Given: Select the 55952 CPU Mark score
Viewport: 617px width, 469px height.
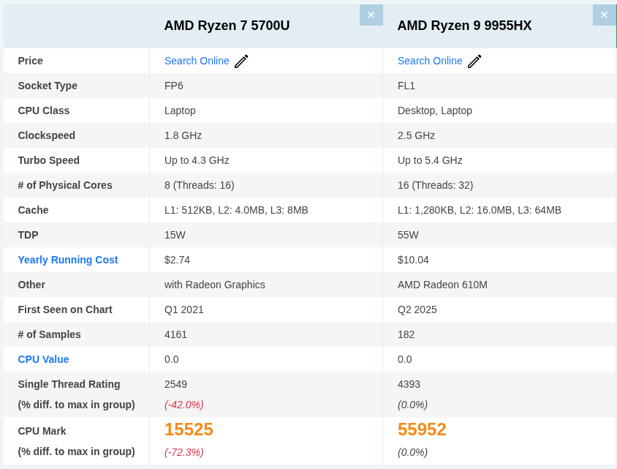Looking at the screenshot, I should coord(422,429).
